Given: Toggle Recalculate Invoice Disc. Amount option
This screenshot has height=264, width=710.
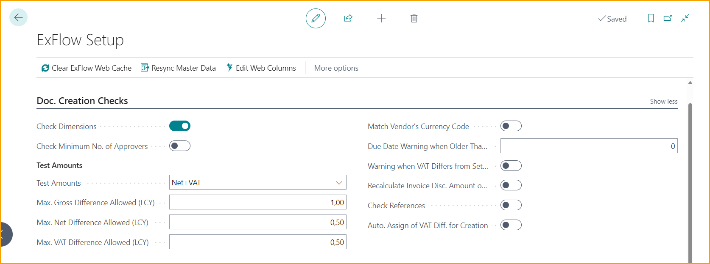Looking at the screenshot, I should [511, 185].
